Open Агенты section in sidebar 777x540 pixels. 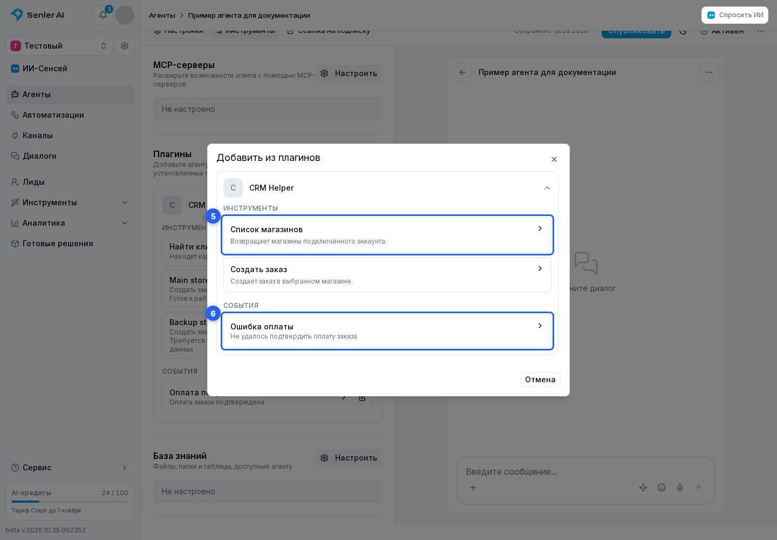(x=70, y=94)
